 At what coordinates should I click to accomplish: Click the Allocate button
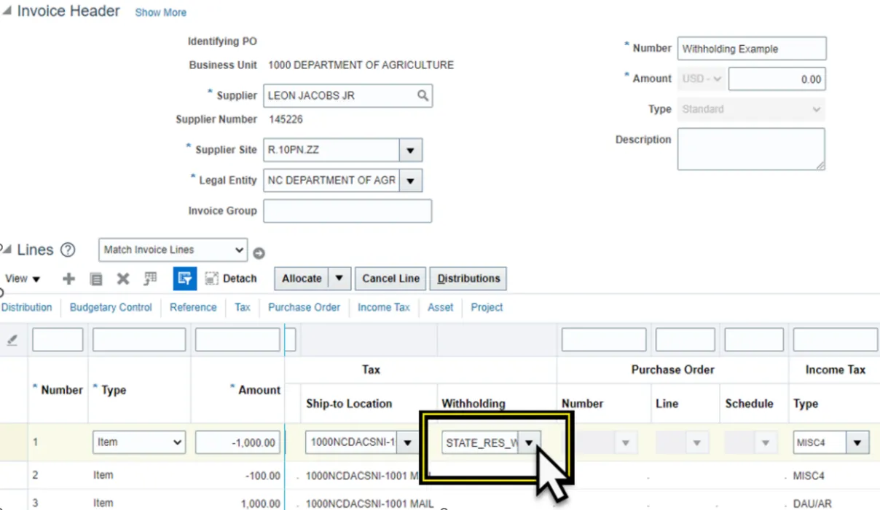coord(302,279)
